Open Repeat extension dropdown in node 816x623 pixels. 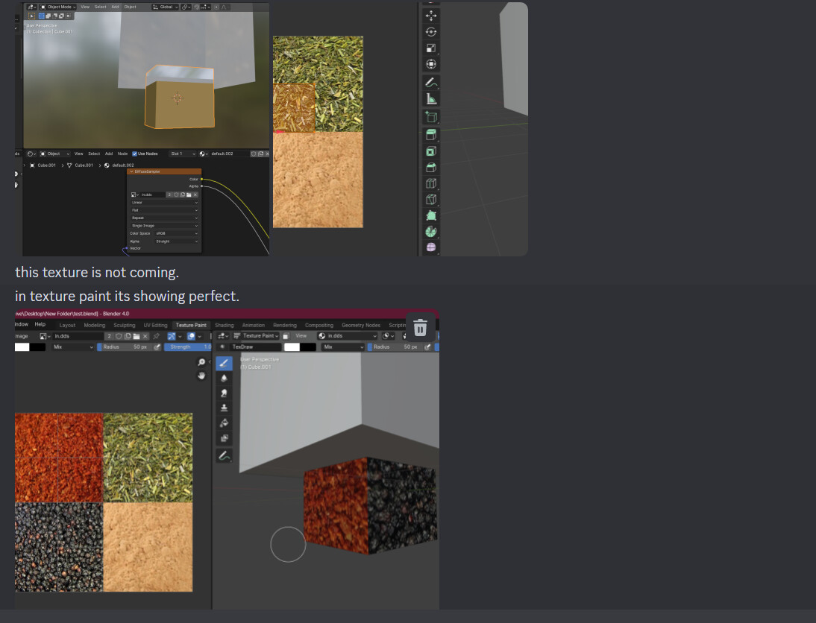pyautogui.click(x=164, y=218)
